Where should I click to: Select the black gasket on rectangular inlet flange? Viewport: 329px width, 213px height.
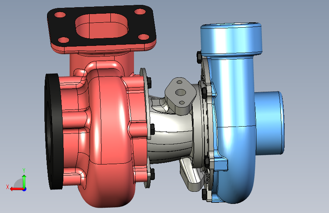point(102,26)
